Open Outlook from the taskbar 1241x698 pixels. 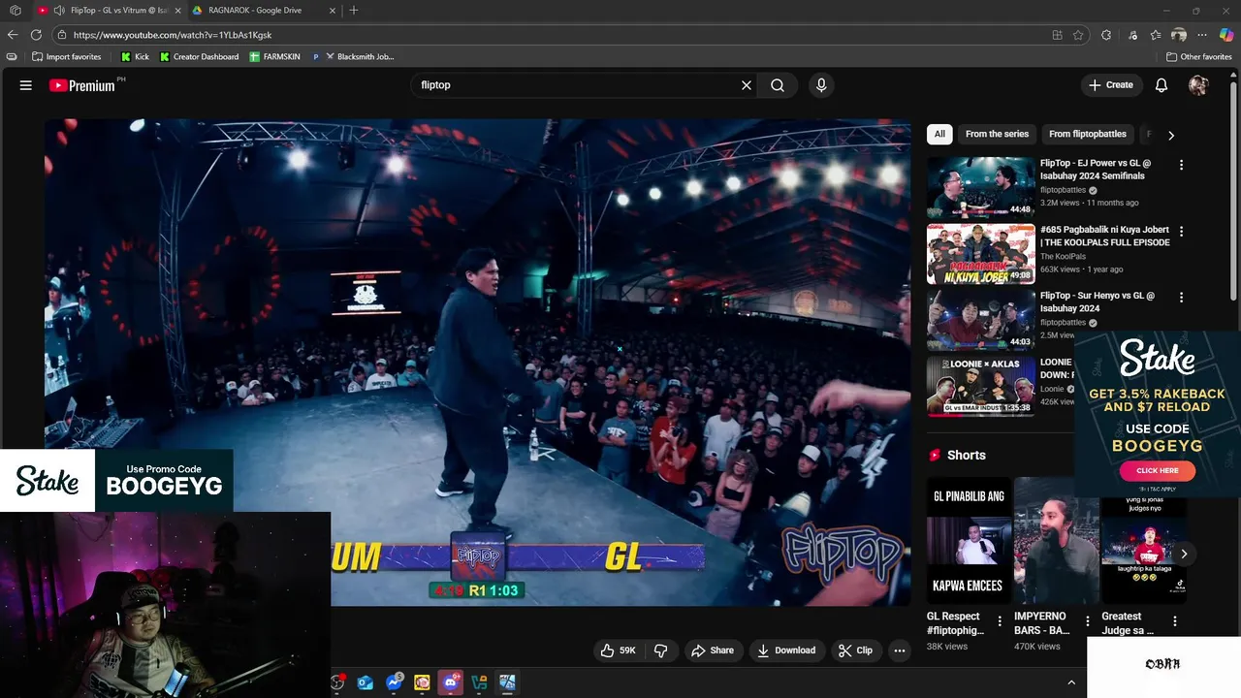click(x=366, y=682)
